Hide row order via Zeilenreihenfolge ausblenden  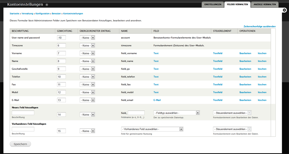(260, 26)
